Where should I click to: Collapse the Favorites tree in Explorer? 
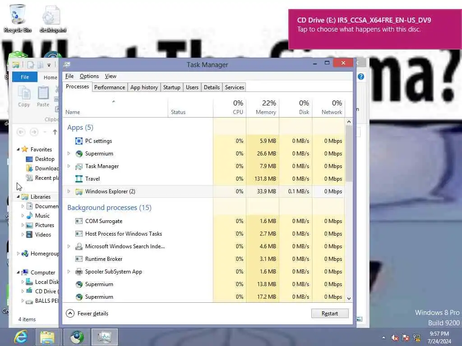[18, 150]
